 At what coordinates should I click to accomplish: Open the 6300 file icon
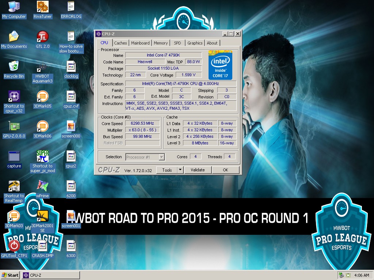coord(71,249)
